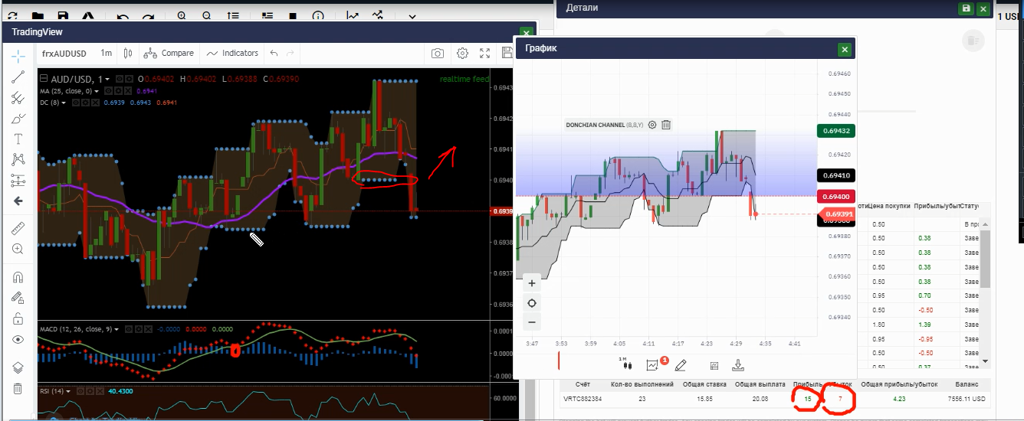Open candle chart style selector
Viewport: 1024px width, 421px height.
(128, 54)
